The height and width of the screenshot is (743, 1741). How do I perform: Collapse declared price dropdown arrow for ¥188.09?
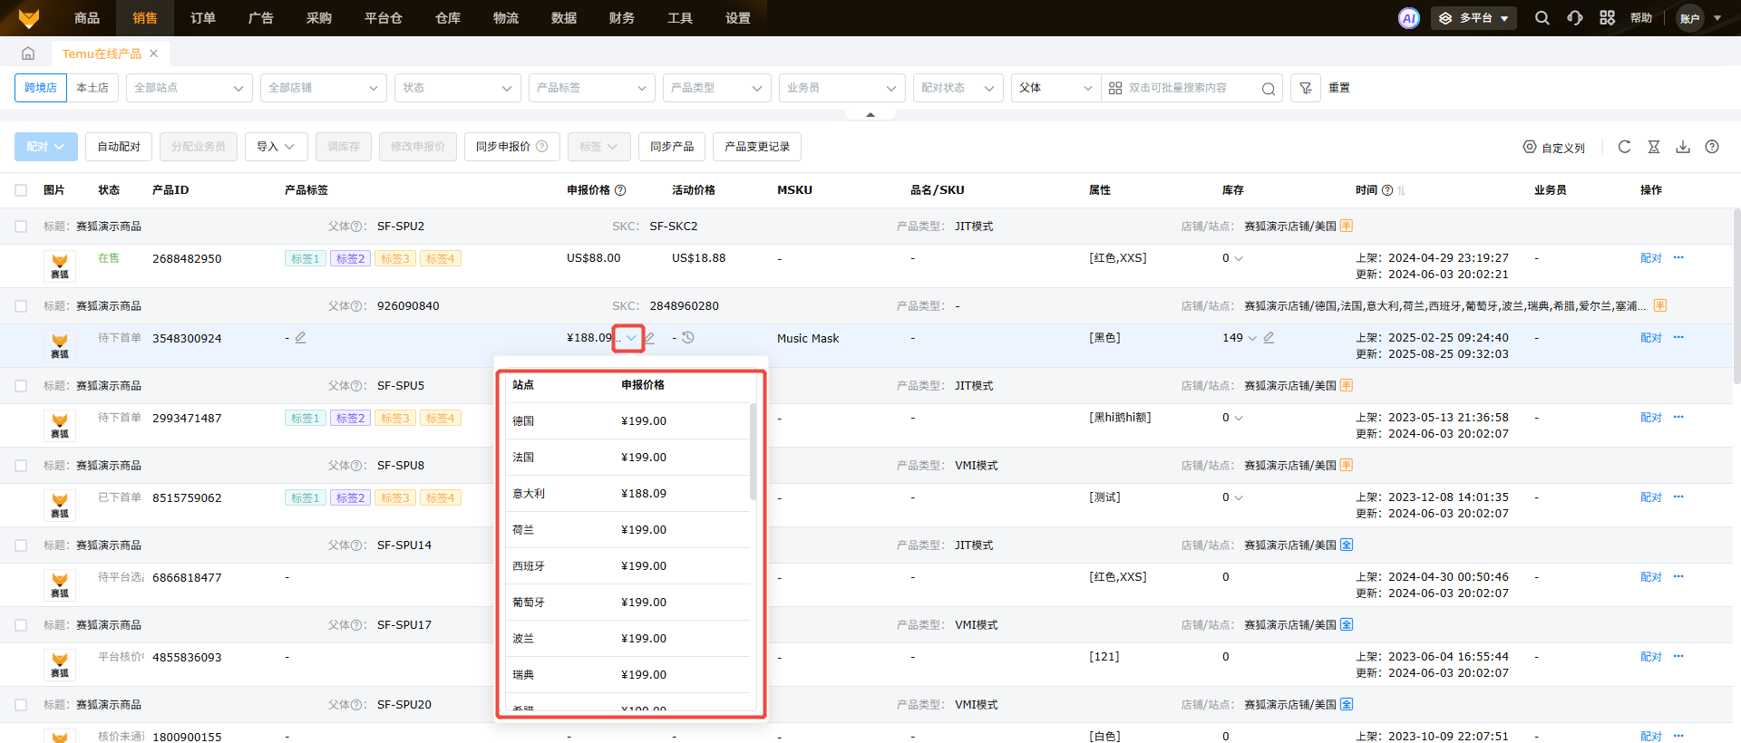point(630,338)
